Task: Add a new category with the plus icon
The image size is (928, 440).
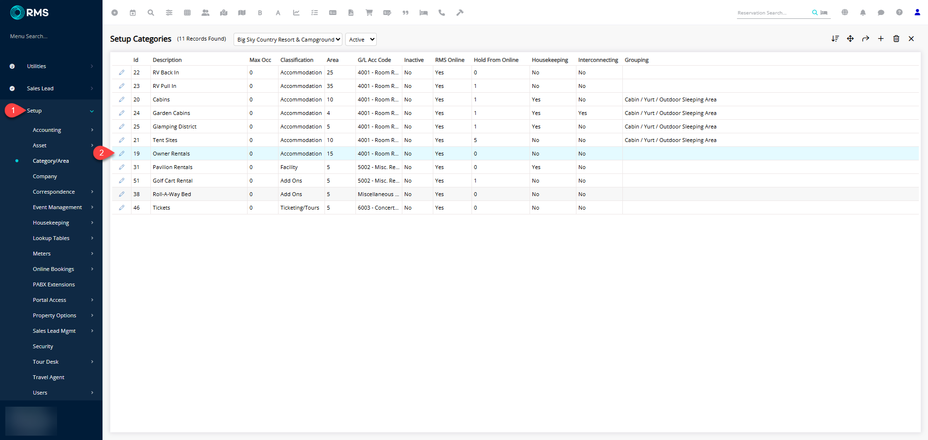Action: coord(881,39)
